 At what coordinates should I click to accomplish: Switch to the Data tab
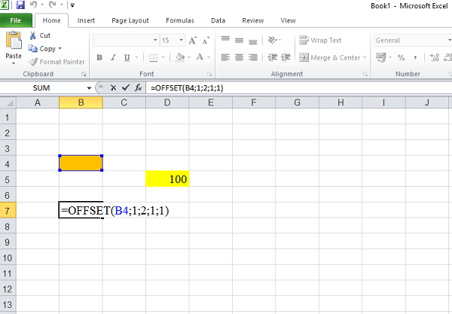coord(218,20)
